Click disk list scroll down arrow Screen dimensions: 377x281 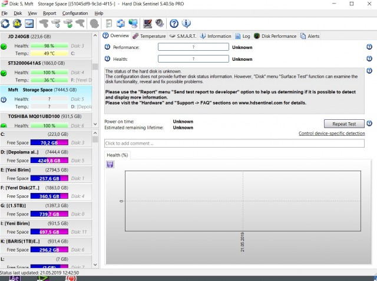click(x=95, y=124)
